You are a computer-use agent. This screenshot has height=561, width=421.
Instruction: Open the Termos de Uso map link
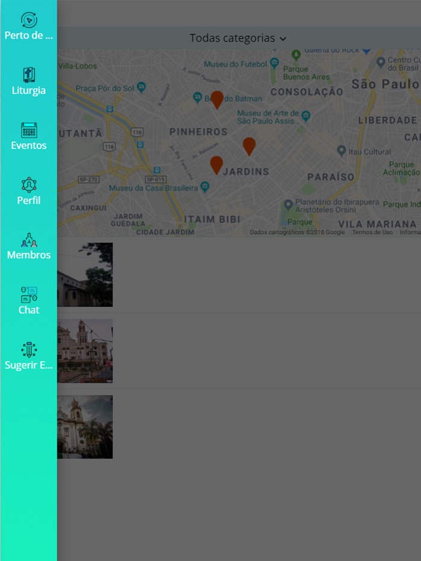(372, 232)
